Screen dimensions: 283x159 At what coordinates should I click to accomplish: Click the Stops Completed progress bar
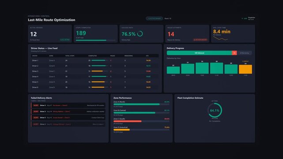tap(96, 40)
